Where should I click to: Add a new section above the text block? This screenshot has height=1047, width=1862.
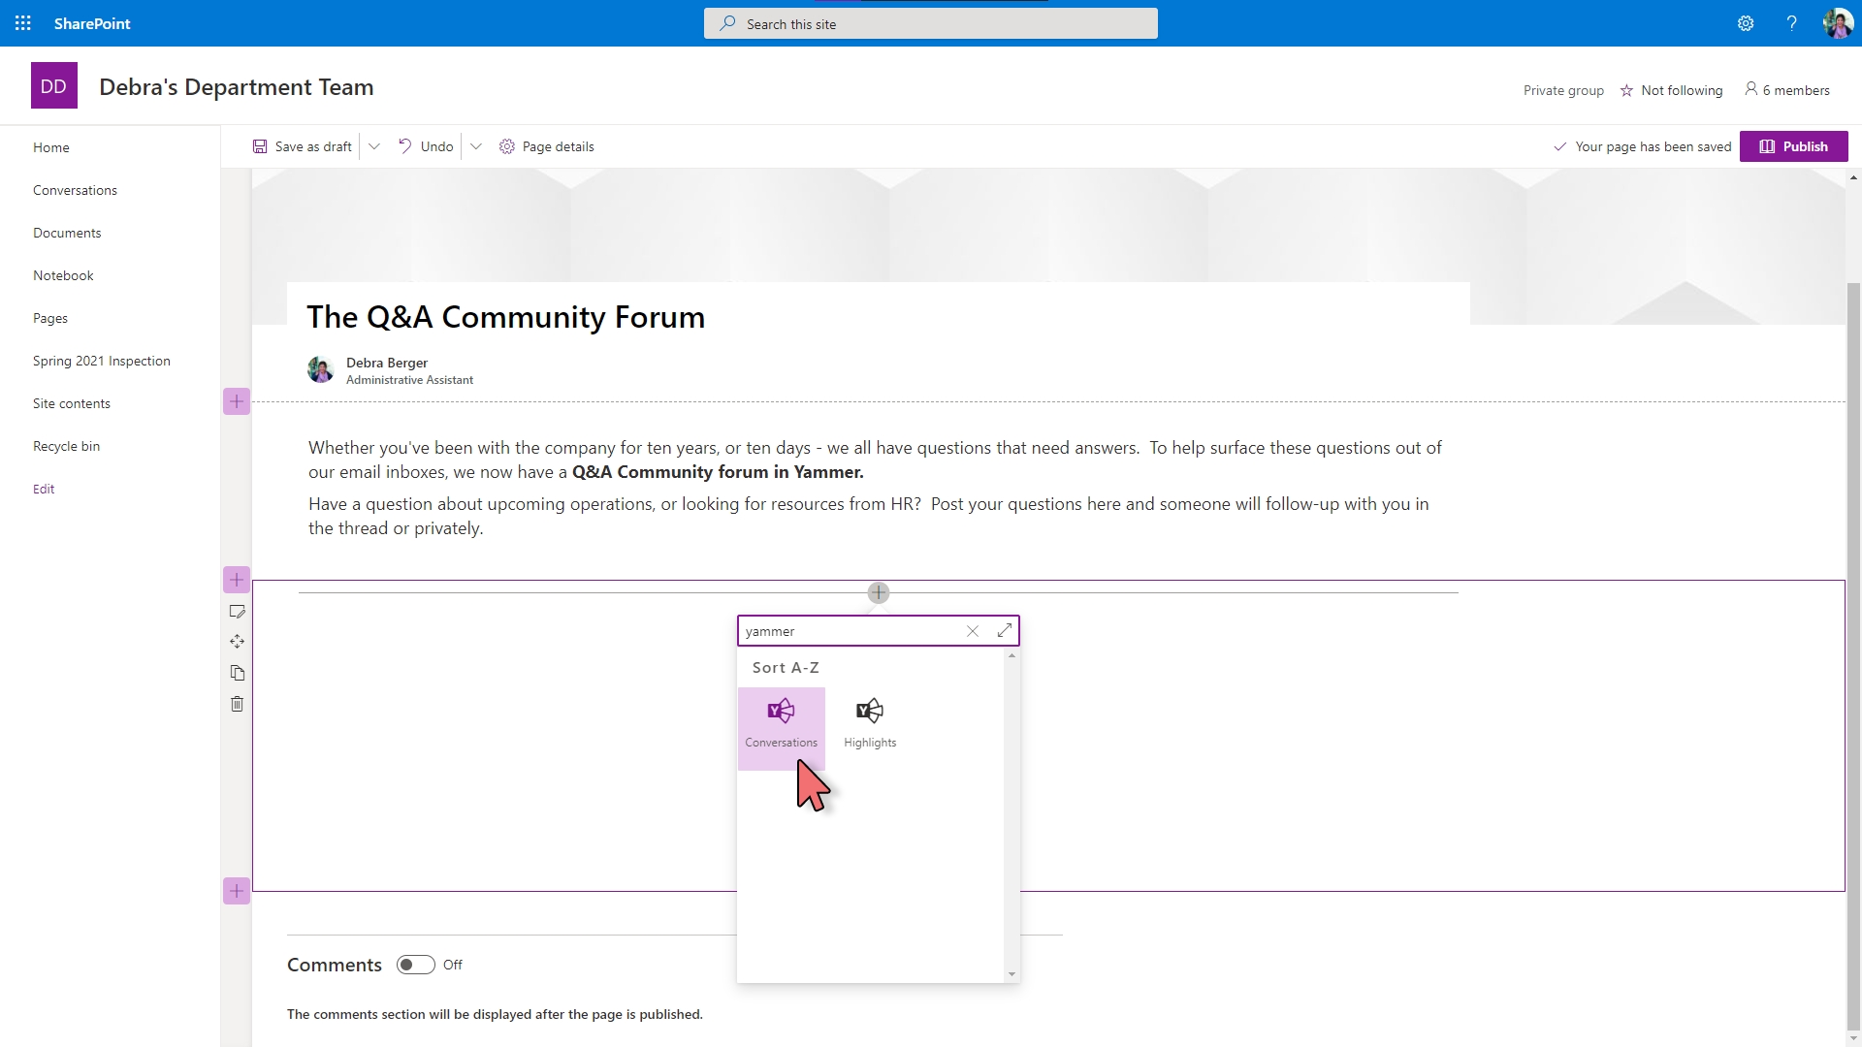(x=237, y=401)
